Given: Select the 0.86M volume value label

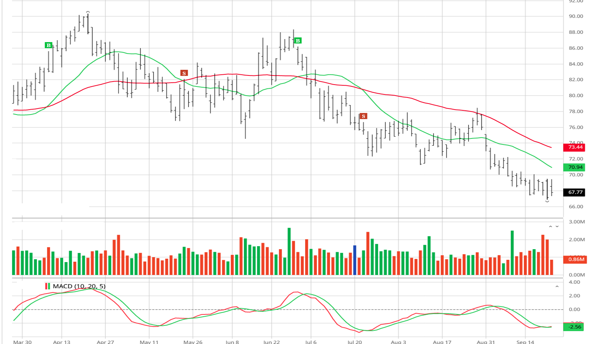Looking at the screenshot, I should (x=575, y=259).
